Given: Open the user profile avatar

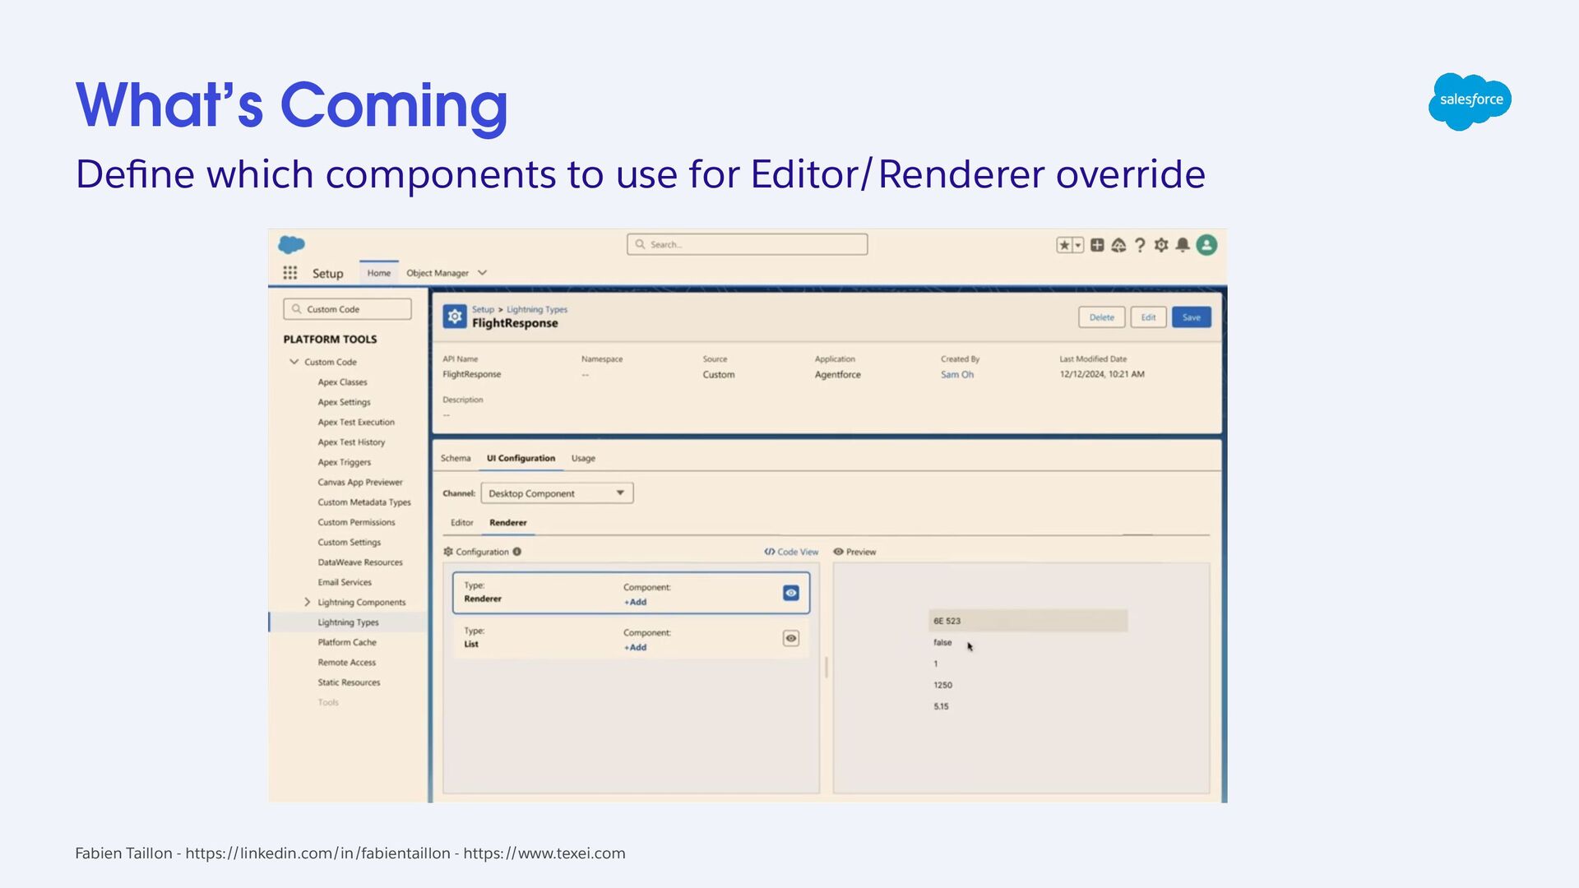Looking at the screenshot, I should (x=1206, y=245).
